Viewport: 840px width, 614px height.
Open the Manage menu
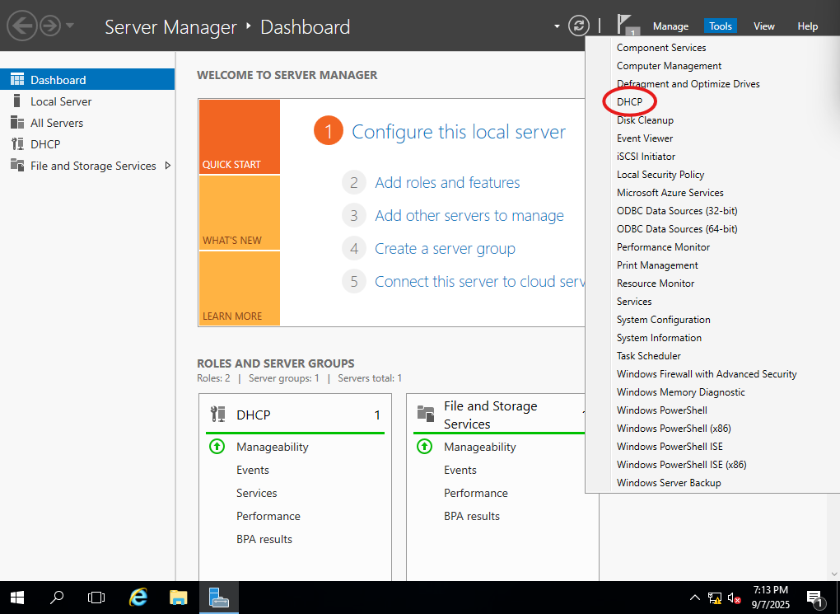pos(670,26)
